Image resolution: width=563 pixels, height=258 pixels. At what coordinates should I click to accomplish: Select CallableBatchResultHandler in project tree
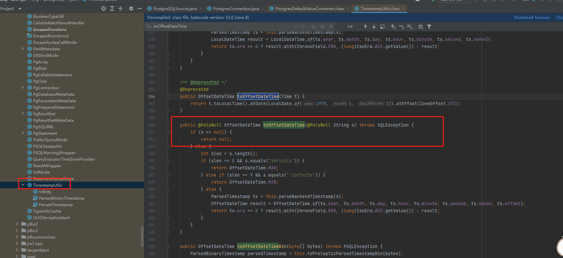tap(59, 23)
